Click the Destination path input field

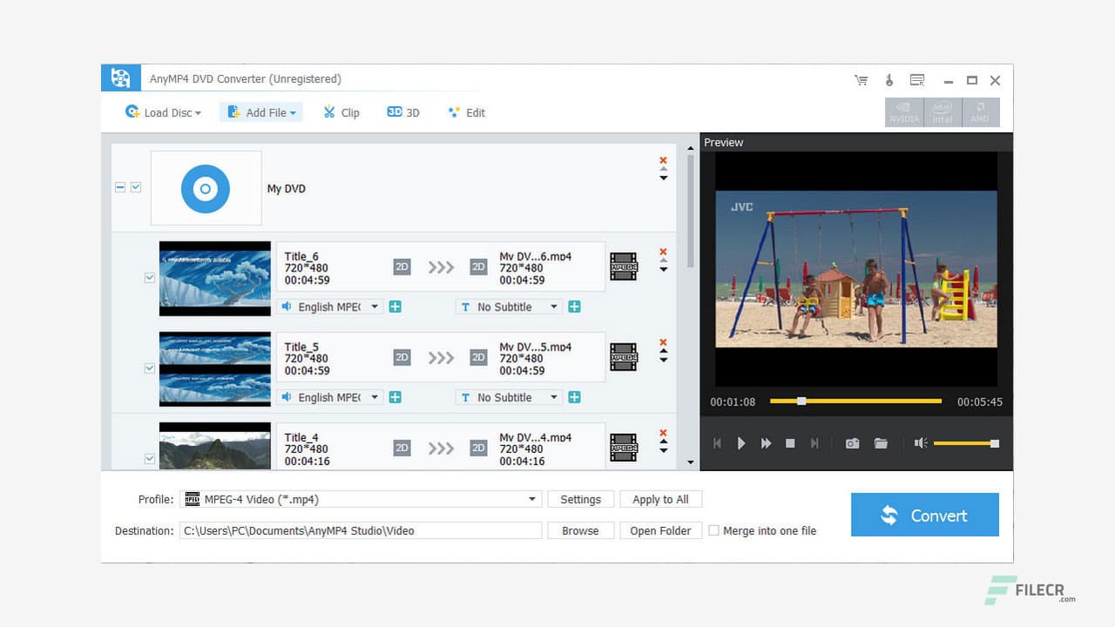361,530
